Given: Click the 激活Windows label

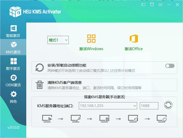Looking at the screenshot, I should point(91,49).
